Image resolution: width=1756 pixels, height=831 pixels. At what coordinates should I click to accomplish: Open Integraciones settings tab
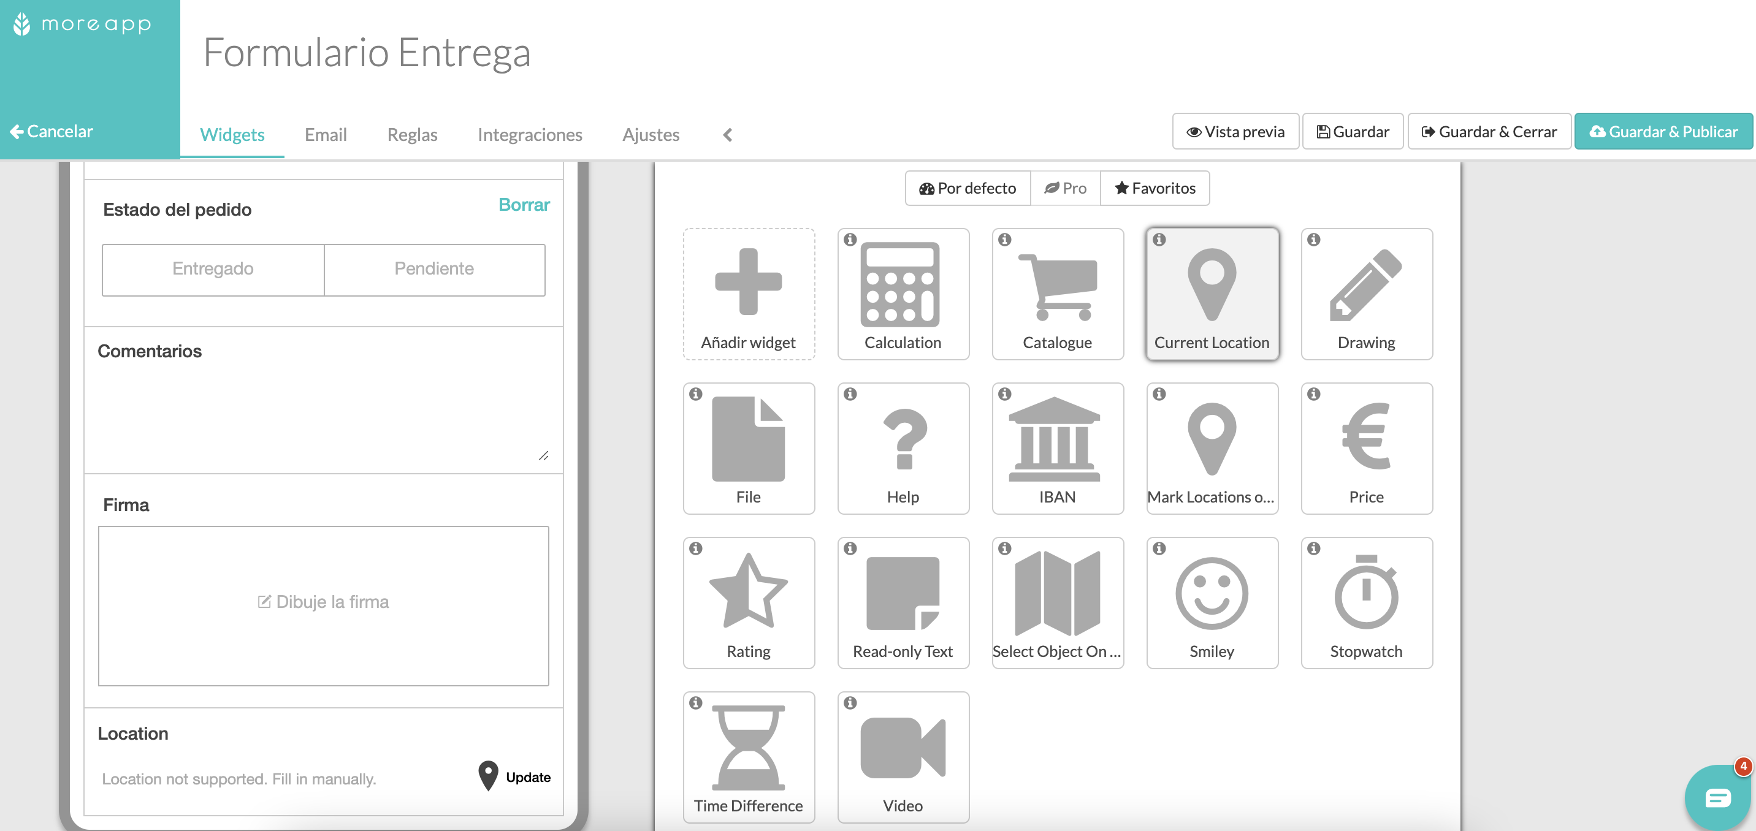pos(529,133)
